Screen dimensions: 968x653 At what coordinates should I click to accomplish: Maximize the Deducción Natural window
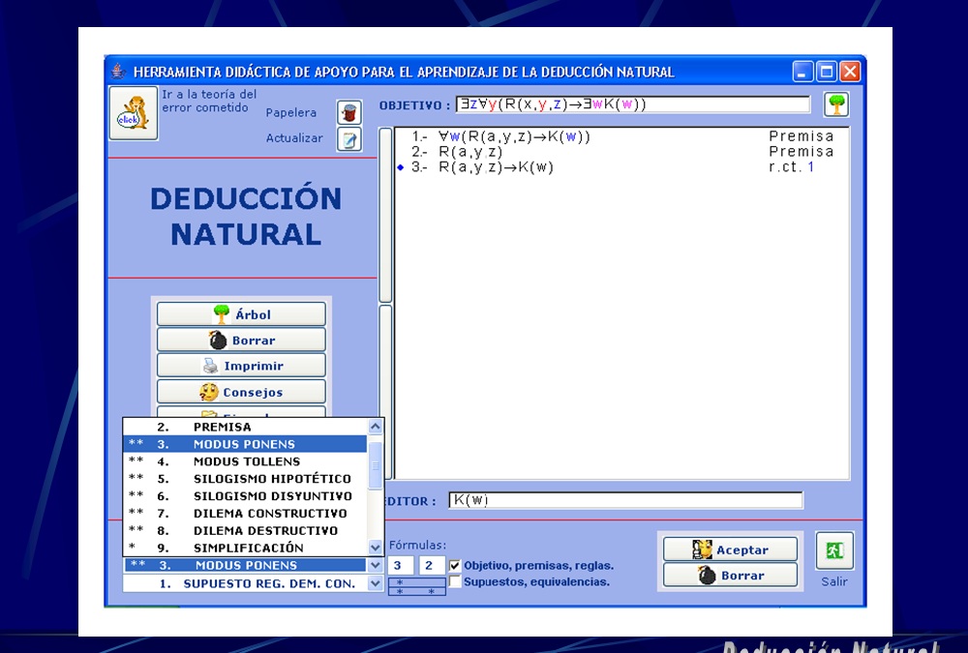[826, 72]
